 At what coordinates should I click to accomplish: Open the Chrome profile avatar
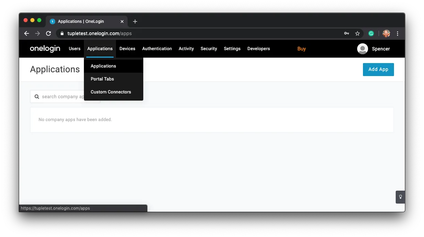click(386, 33)
